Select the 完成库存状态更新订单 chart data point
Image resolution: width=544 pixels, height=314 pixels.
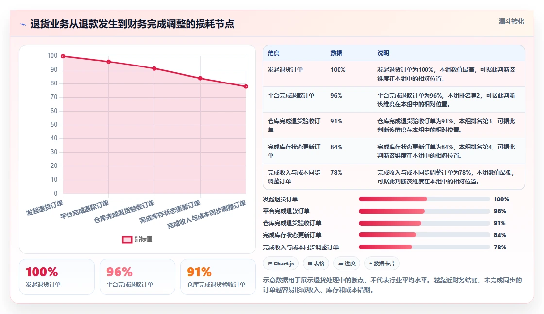coord(200,78)
